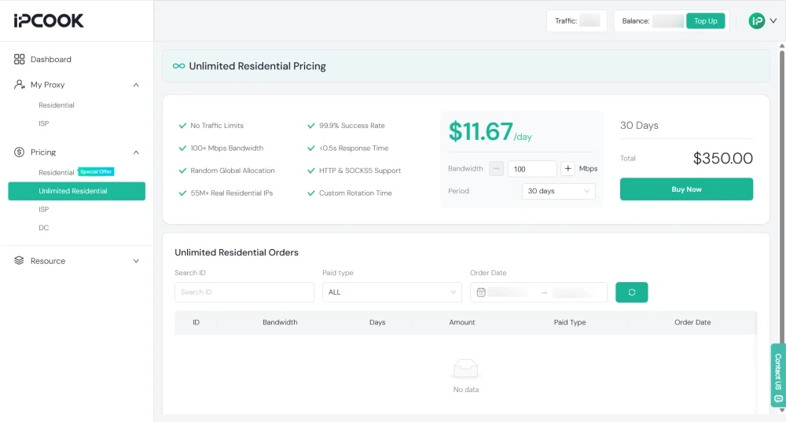Increase bandwidth with the plus button

point(567,169)
